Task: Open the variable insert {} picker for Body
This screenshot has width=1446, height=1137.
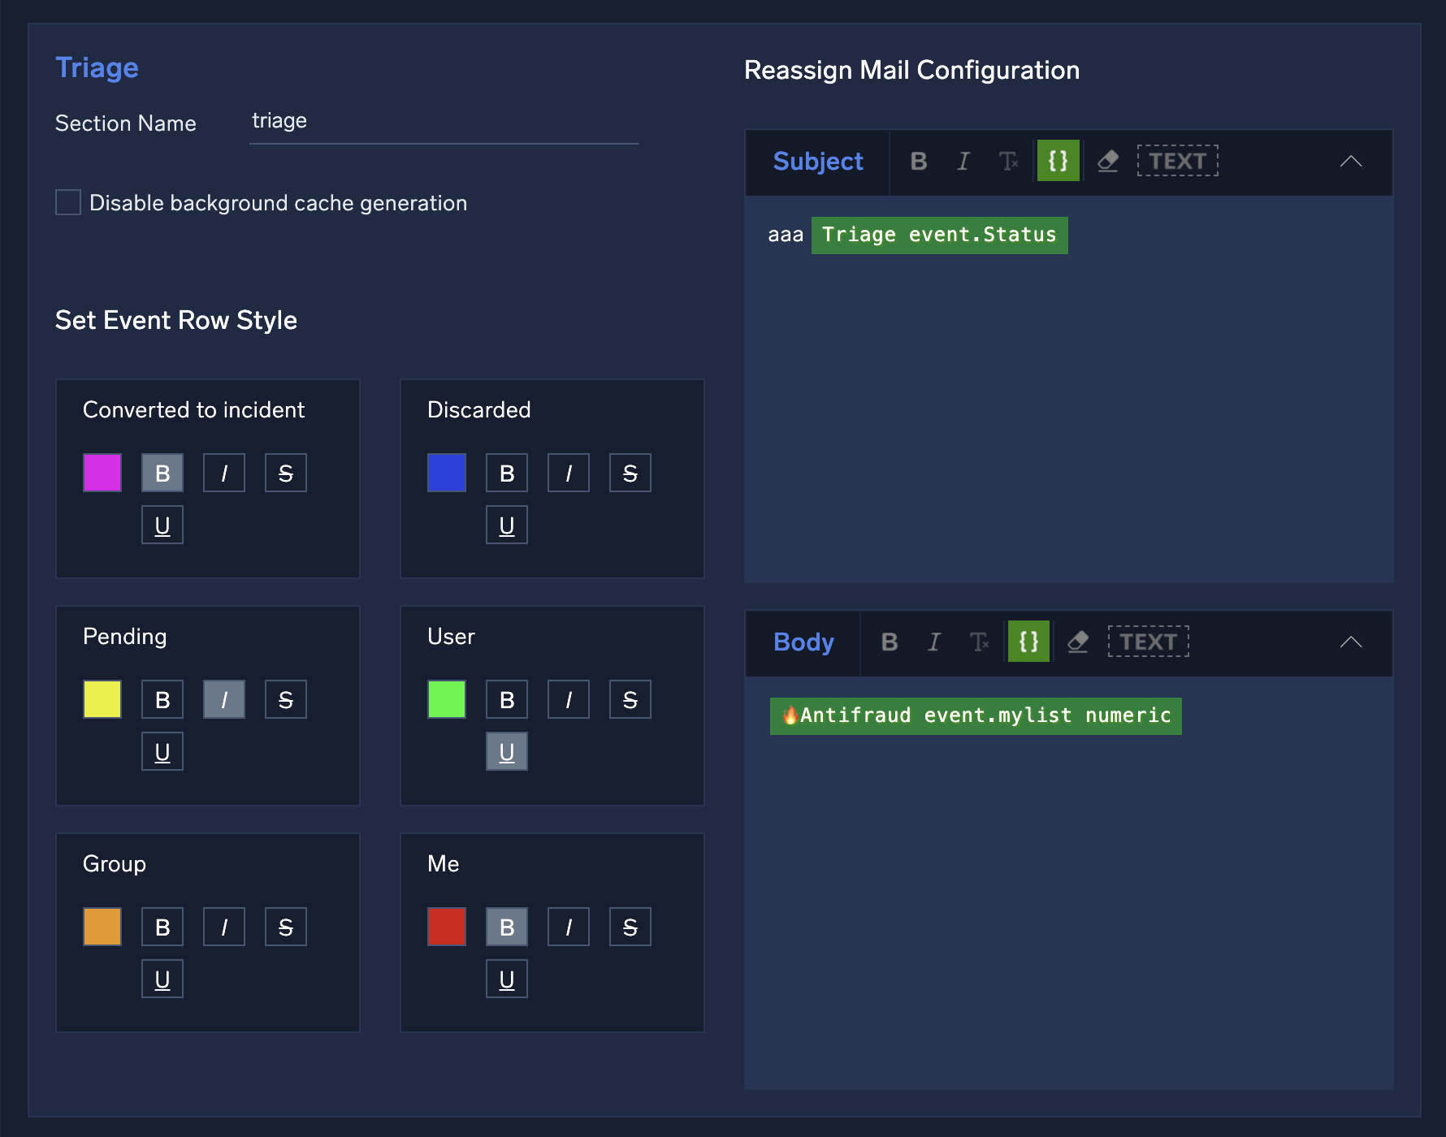Action: tap(1028, 642)
